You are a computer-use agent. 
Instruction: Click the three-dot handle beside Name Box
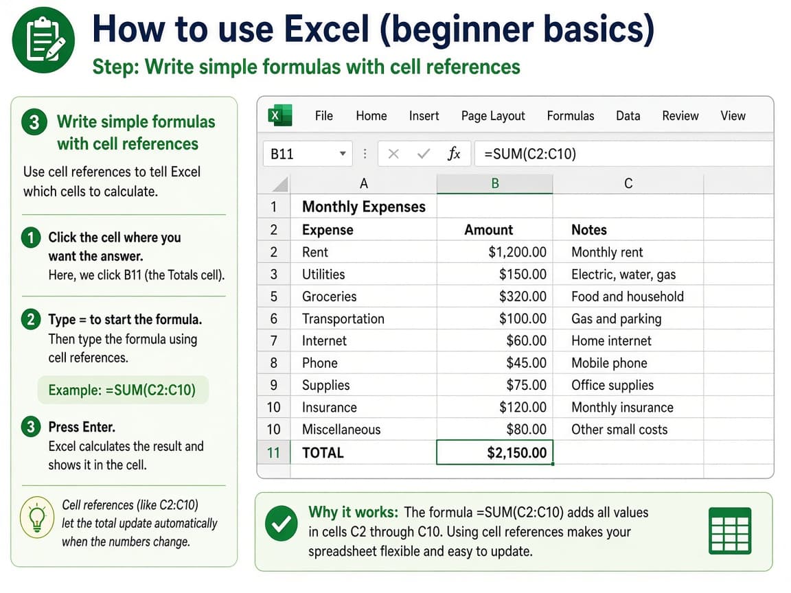pos(365,154)
